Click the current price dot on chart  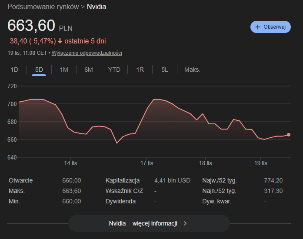click(289, 135)
